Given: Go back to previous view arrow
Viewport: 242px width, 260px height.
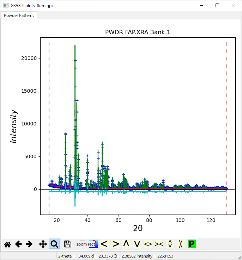Looking at the screenshot, I should click(18, 244).
